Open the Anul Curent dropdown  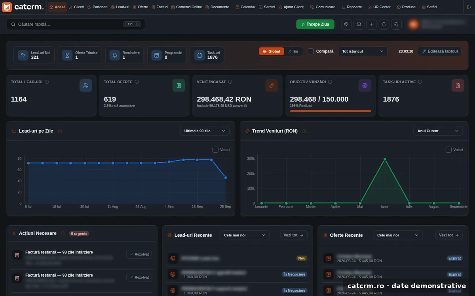click(438, 131)
